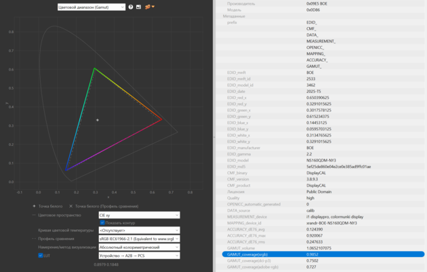Toggle the Показать контур checkbox
The height and width of the screenshot is (272, 427).
102,222
